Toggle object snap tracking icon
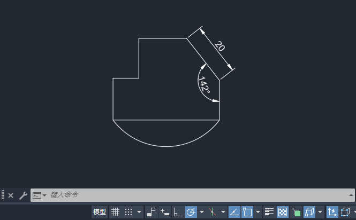Screen dimensions: 356x220 pyautogui.click(x=234, y=212)
